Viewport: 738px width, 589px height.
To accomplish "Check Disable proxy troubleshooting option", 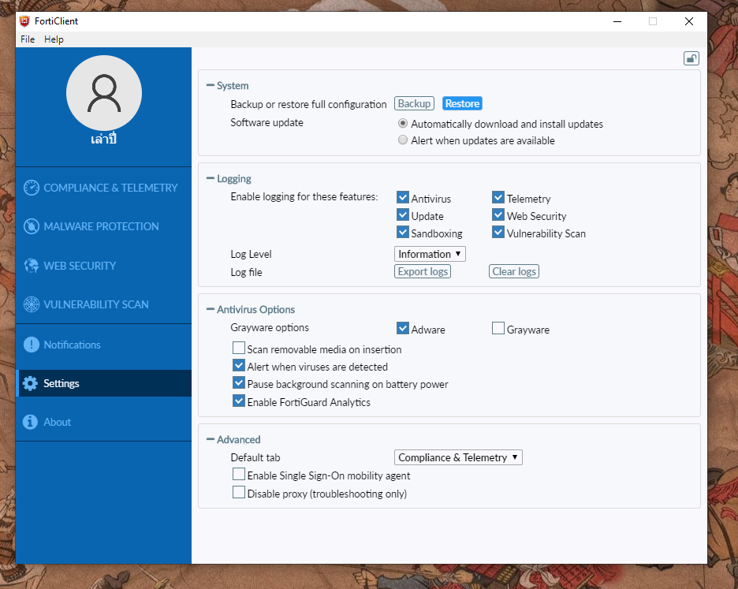I will pyautogui.click(x=239, y=493).
